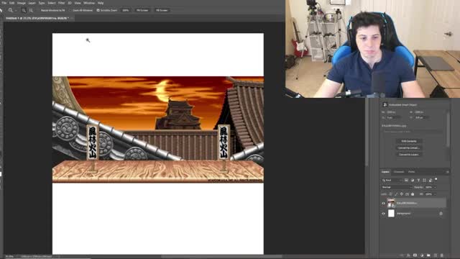The height and width of the screenshot is (259, 460).
Task: Click the Convert to Linked button
Action: [409, 148]
